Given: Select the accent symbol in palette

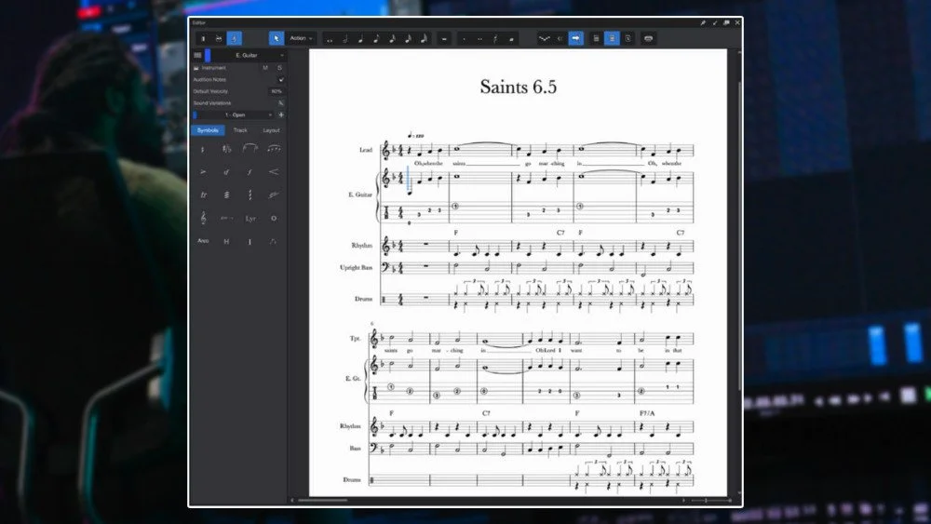Looking at the screenshot, I should [x=203, y=172].
